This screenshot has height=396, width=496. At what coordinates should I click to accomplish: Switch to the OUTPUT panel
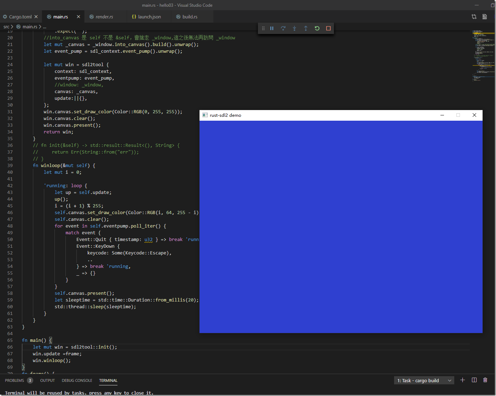coord(47,380)
